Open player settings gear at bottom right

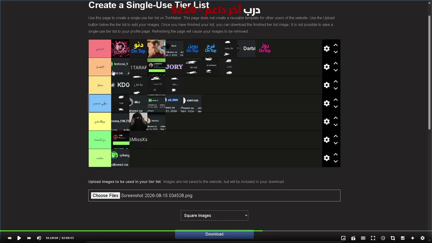(423, 238)
